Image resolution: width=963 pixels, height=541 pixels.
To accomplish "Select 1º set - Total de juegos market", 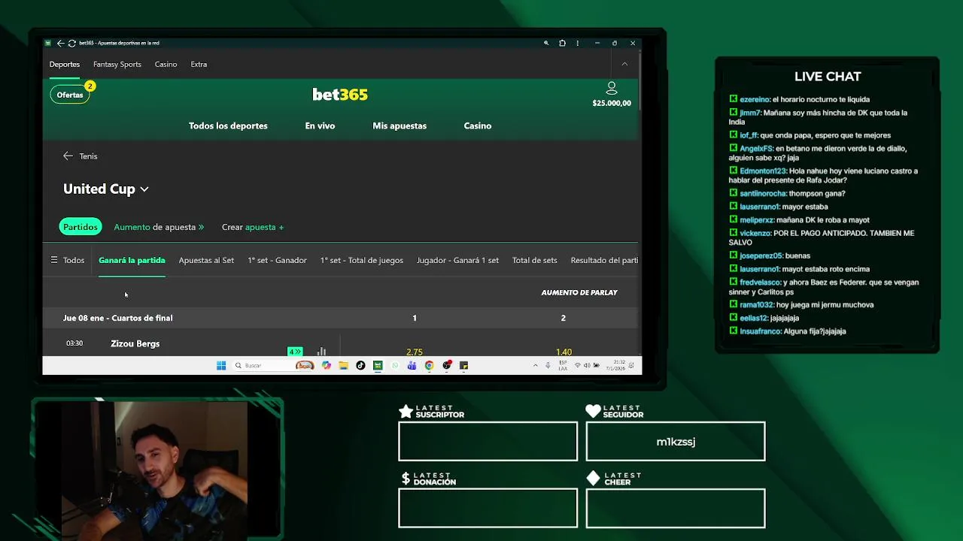I will [362, 260].
